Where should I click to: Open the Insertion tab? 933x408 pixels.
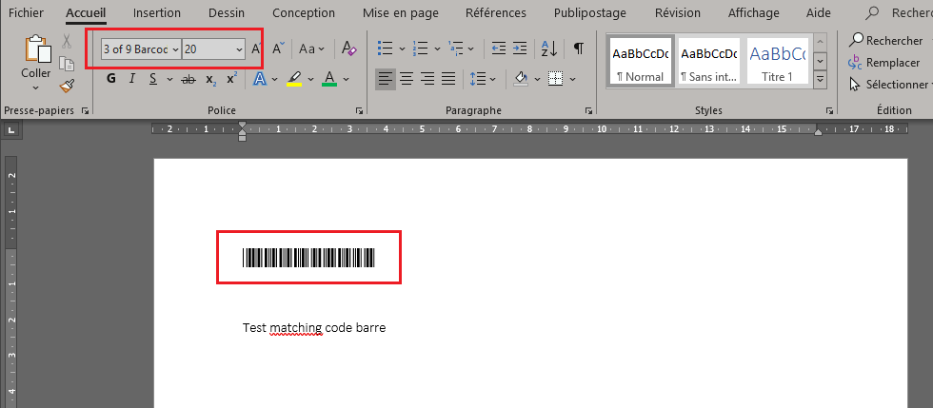tap(157, 13)
